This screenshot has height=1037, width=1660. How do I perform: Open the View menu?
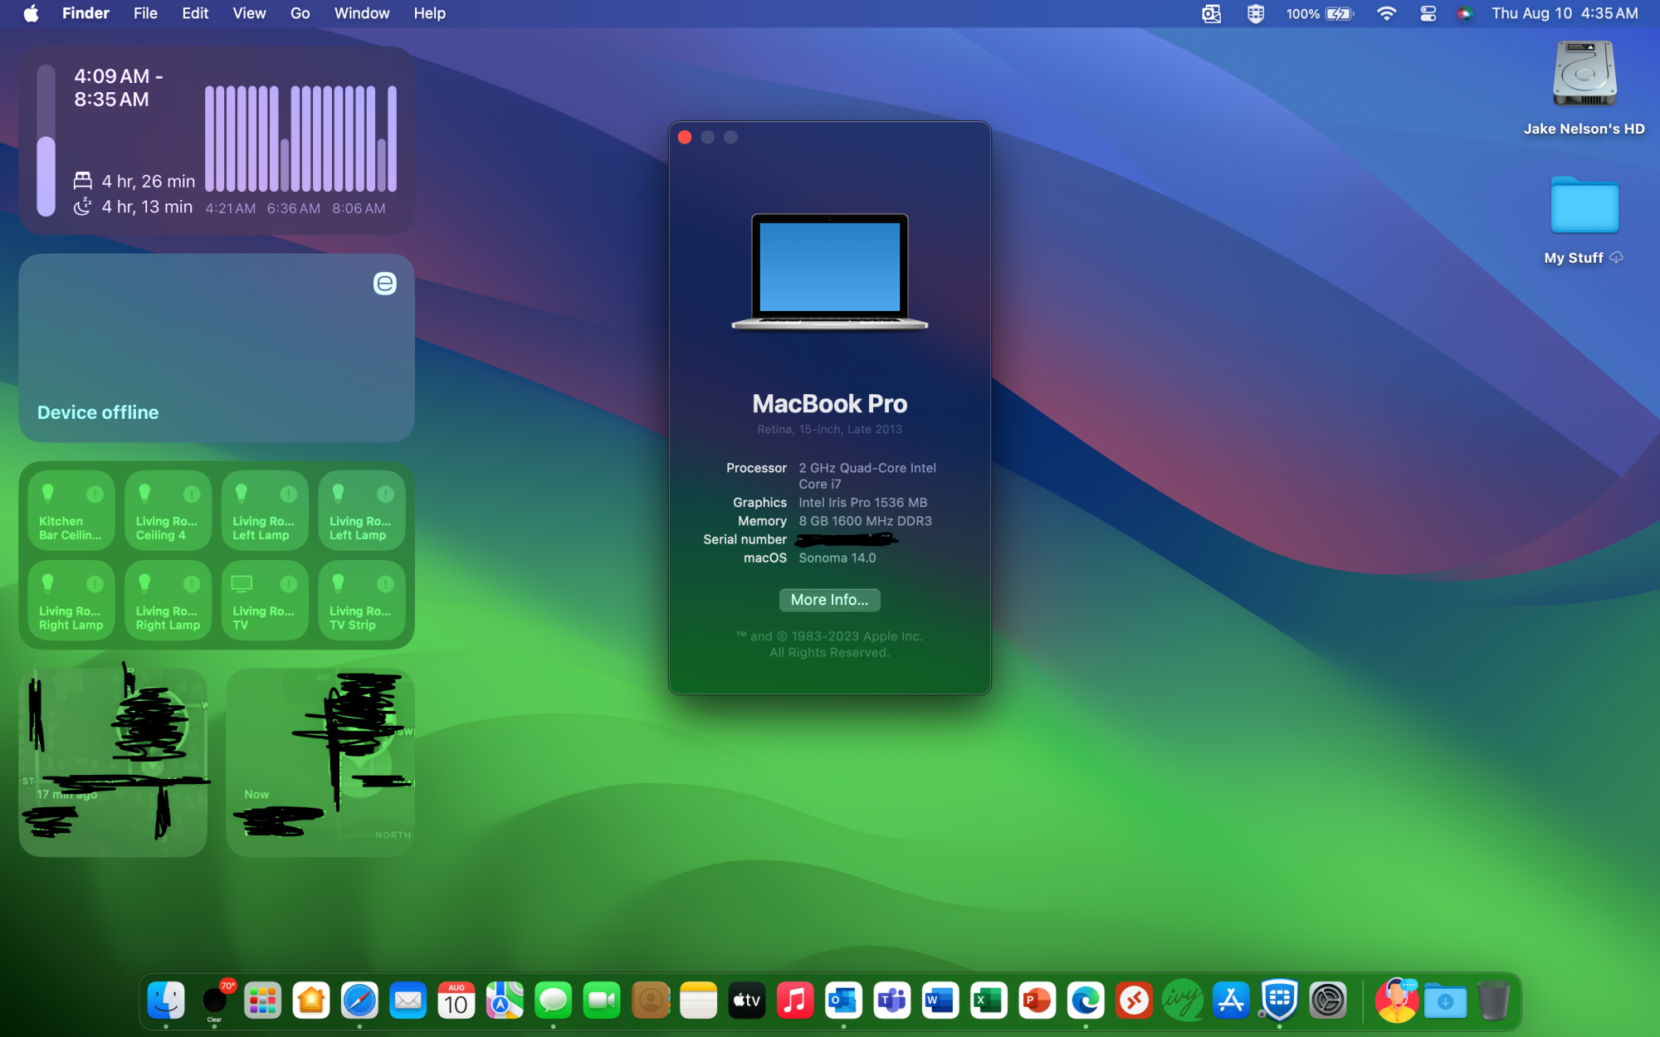(249, 13)
